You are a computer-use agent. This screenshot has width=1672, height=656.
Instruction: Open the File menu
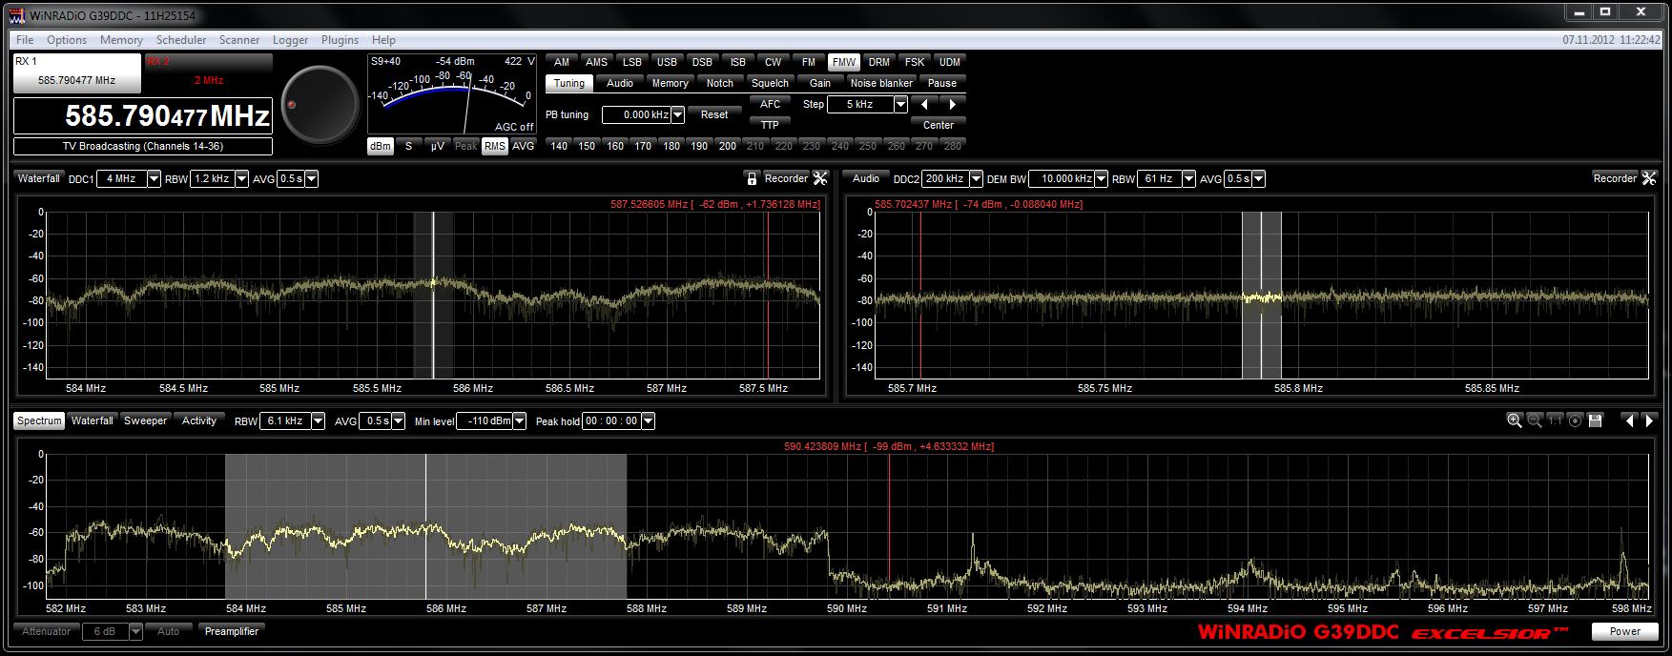coord(25,40)
